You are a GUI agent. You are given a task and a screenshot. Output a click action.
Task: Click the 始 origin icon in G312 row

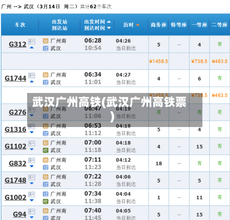46,41
